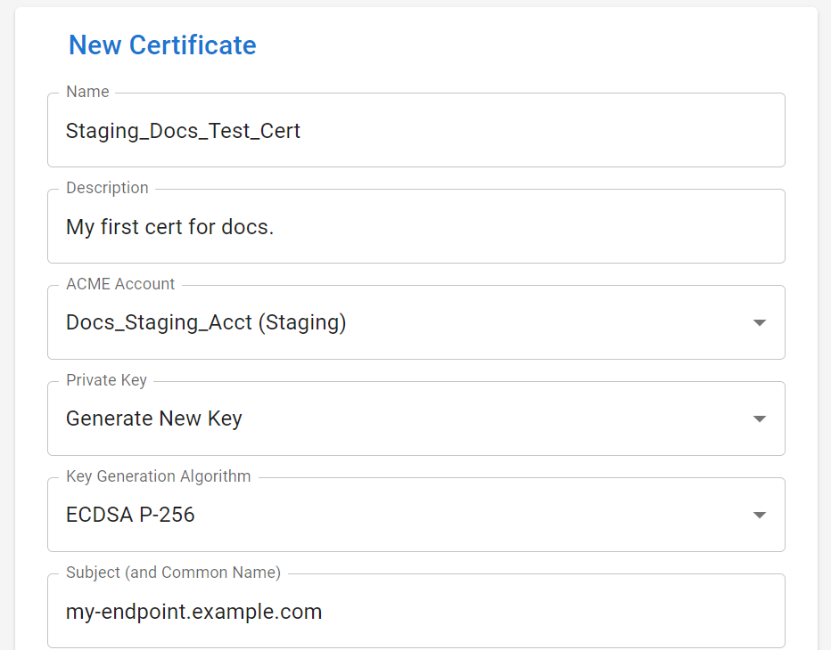The height and width of the screenshot is (650, 831).
Task: Click the New Certificate heading
Action: [162, 45]
